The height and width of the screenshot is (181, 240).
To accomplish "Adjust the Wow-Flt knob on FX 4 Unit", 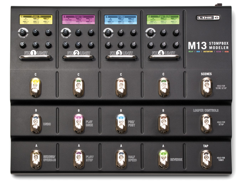I will [x=151, y=45].
